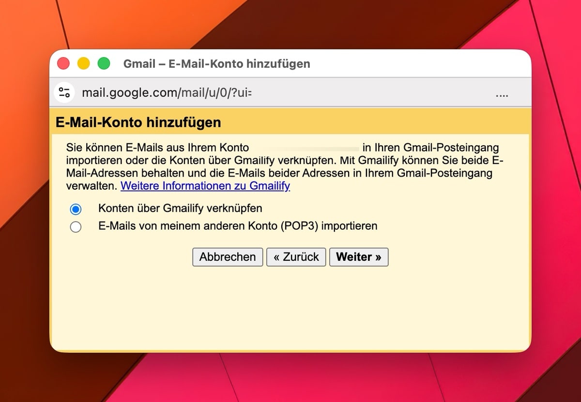Go back with the « Zurück button

(296, 257)
